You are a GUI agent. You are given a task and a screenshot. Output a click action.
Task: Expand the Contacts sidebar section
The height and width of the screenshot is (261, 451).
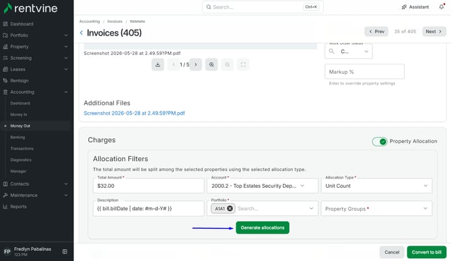66,184
